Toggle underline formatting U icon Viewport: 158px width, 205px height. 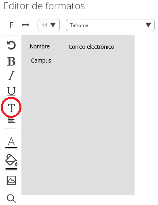pos(11,91)
